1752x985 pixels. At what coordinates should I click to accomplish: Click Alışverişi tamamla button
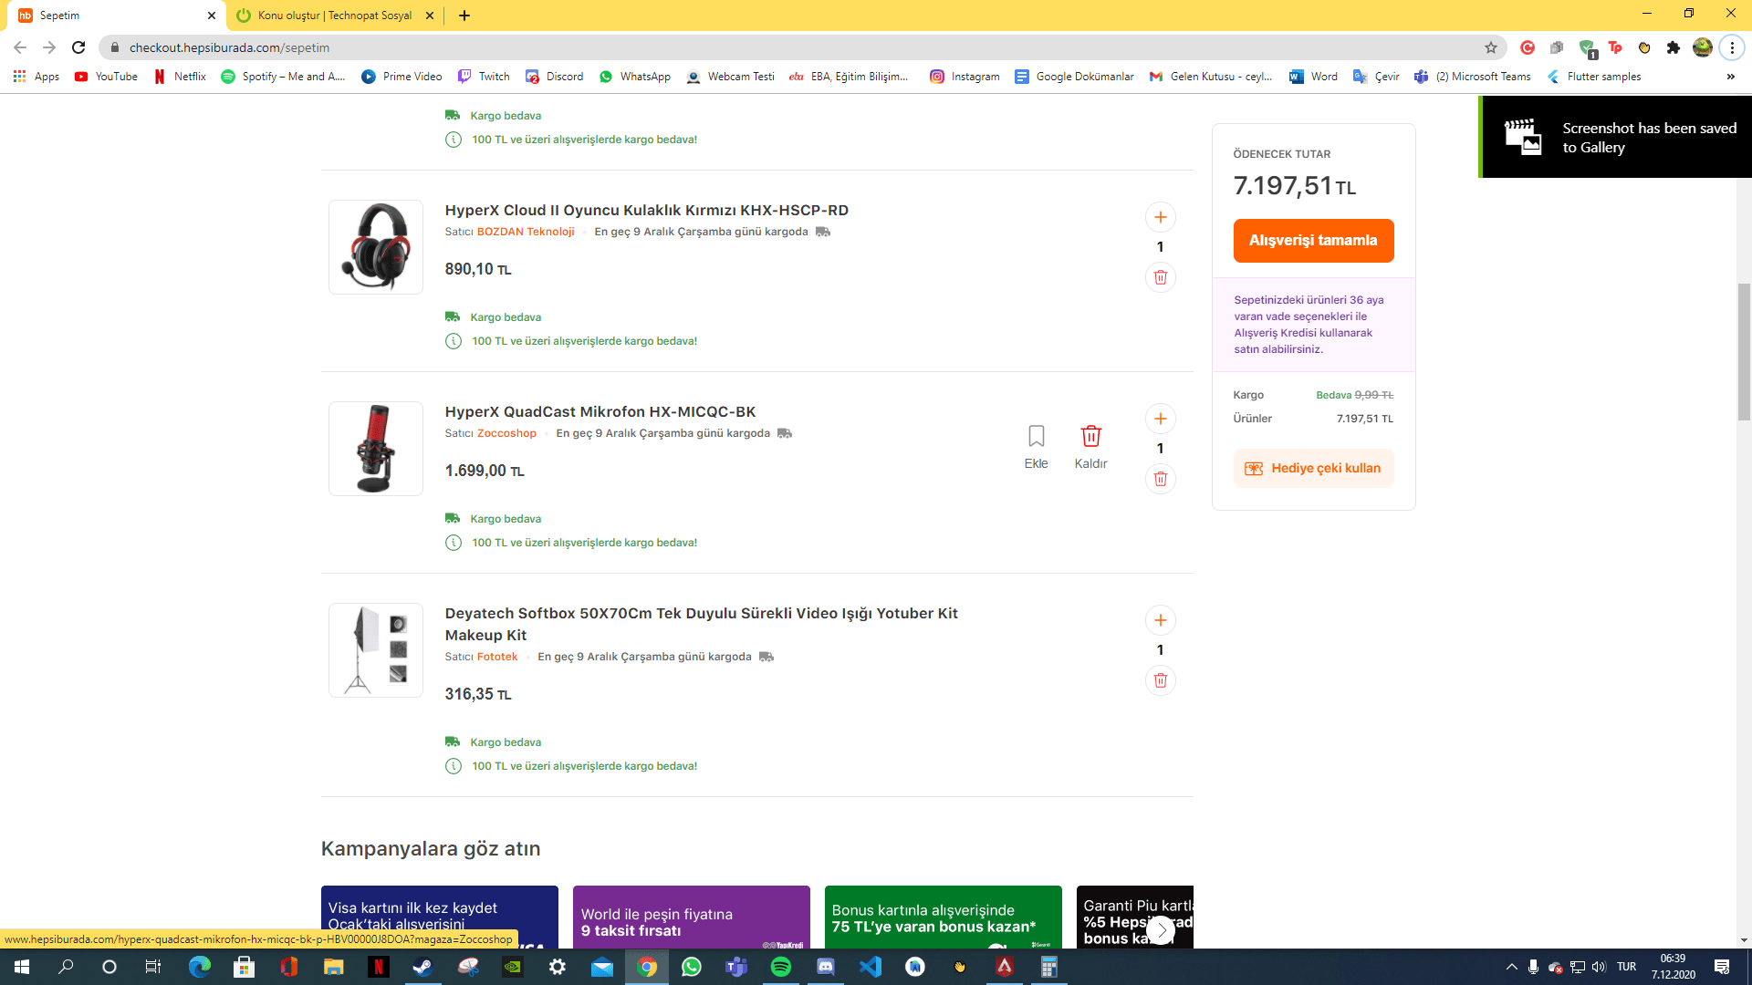(x=1313, y=241)
